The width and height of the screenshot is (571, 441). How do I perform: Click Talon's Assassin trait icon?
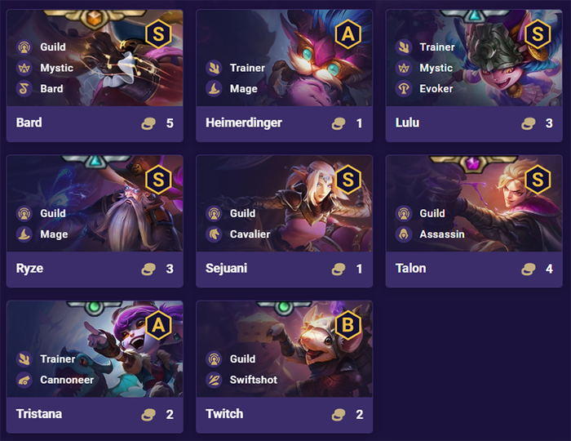(402, 234)
